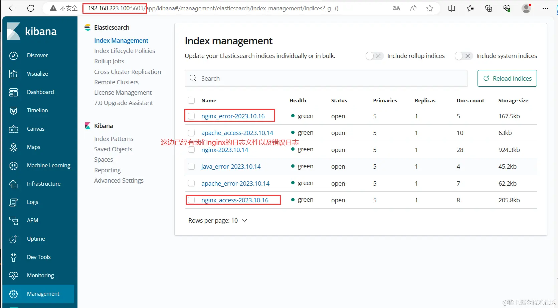Open Monitoring heartbeat icon
This screenshot has width=558, height=308.
pos(13,276)
